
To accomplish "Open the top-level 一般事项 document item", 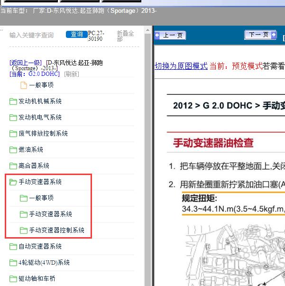I will click(x=41, y=85).
